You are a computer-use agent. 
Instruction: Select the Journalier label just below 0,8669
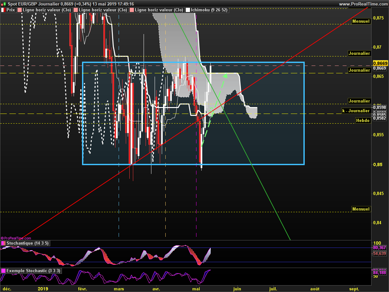click(x=359, y=70)
